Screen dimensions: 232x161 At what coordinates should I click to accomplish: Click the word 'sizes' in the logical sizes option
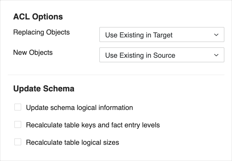(x=111, y=142)
